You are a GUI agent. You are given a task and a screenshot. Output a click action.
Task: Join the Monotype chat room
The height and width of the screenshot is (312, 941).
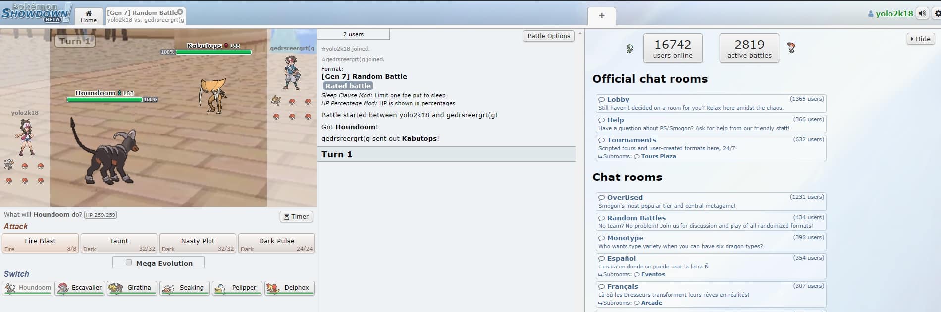point(711,242)
